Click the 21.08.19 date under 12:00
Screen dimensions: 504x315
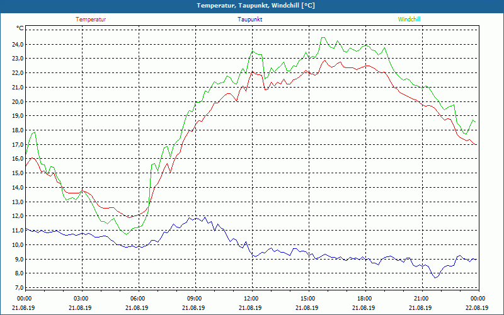(250, 307)
